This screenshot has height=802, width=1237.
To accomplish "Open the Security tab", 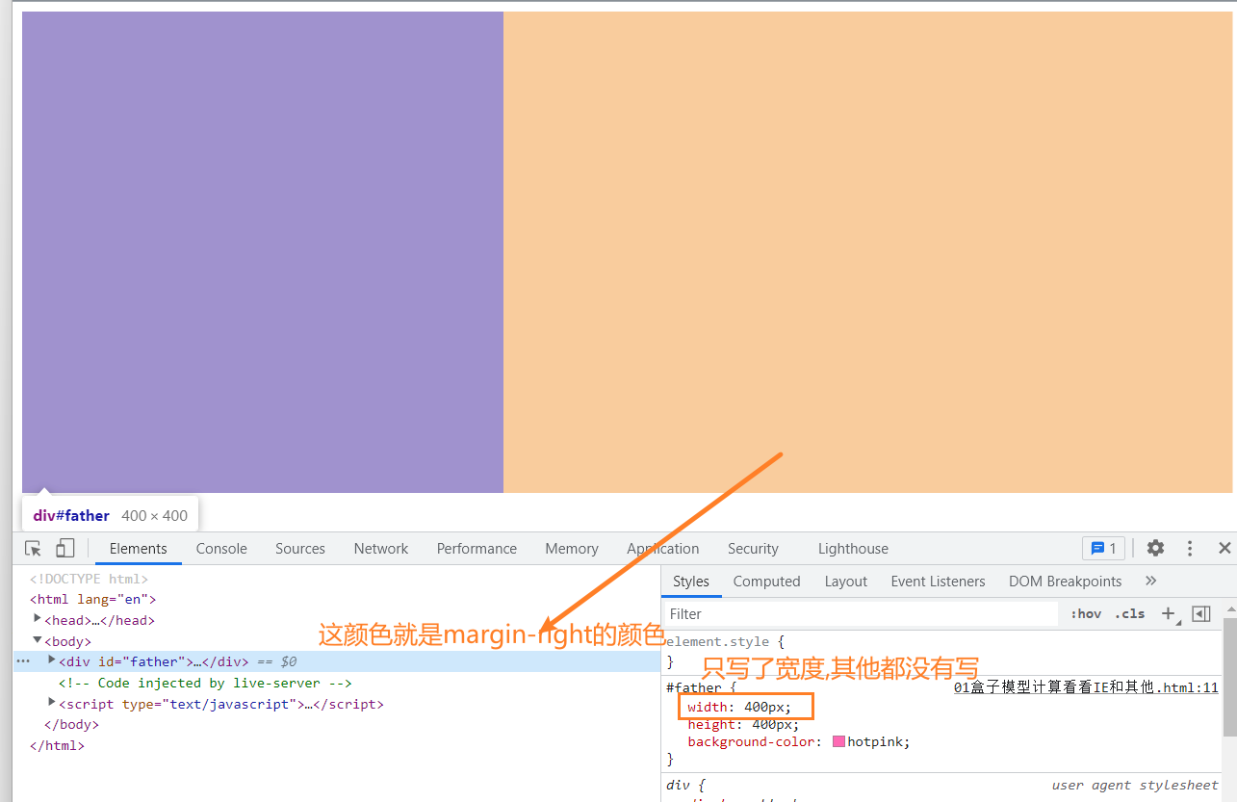I will pos(753,549).
